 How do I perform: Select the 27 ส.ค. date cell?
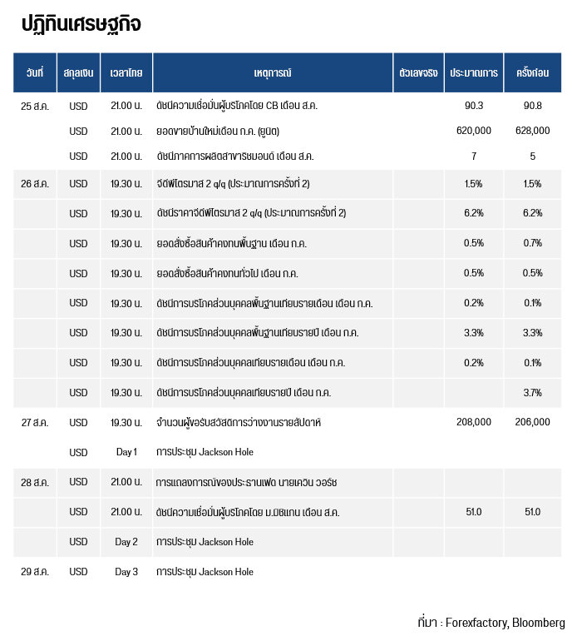[x=35, y=423]
